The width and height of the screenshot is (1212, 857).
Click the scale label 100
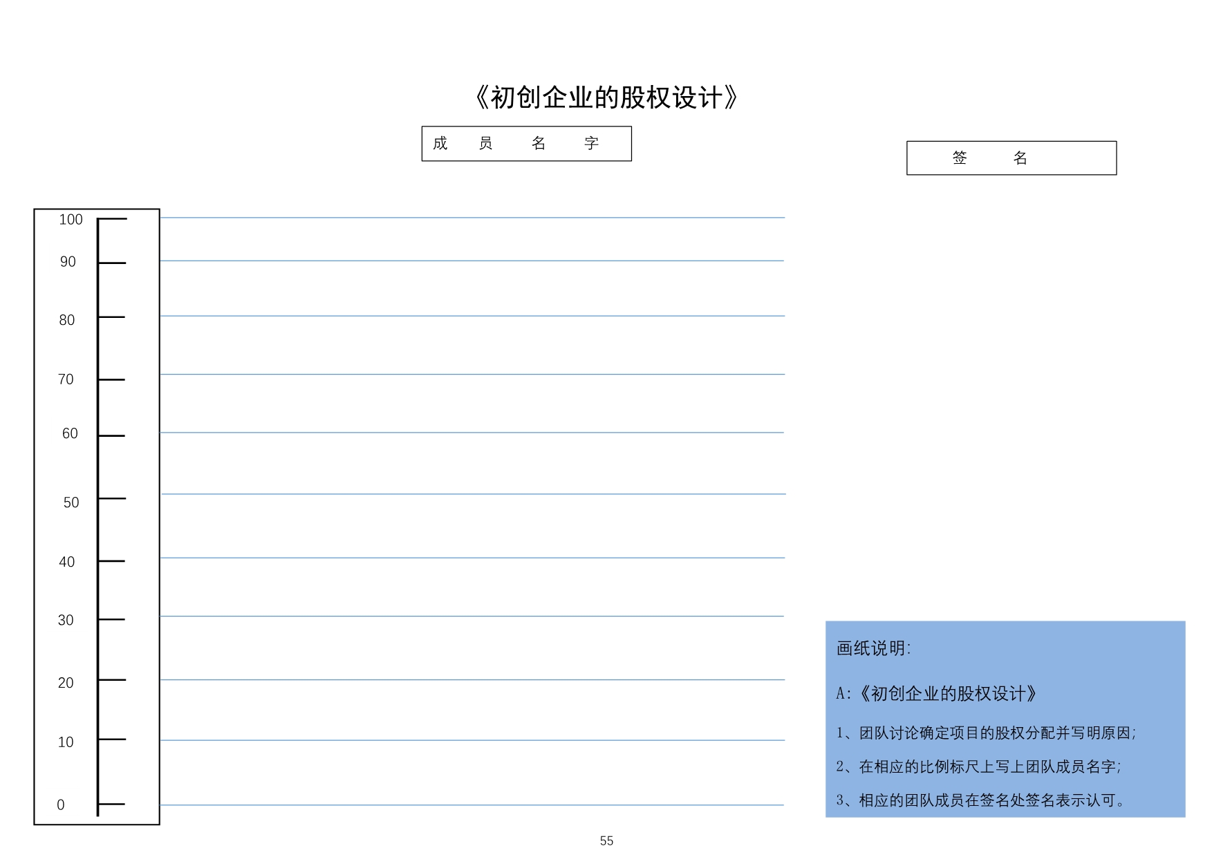[x=71, y=220]
